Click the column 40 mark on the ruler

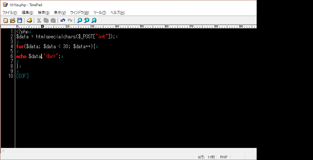pos(117,26)
